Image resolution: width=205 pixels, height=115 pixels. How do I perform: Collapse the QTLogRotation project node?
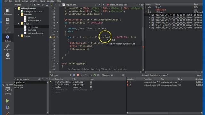click(x=16, y=8)
